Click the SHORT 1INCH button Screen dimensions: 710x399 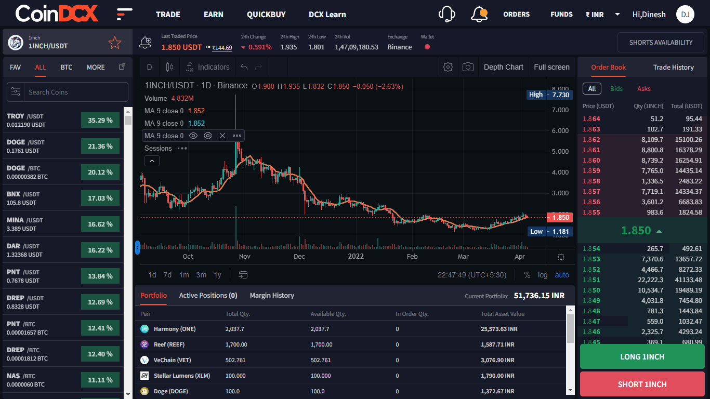pos(642,384)
